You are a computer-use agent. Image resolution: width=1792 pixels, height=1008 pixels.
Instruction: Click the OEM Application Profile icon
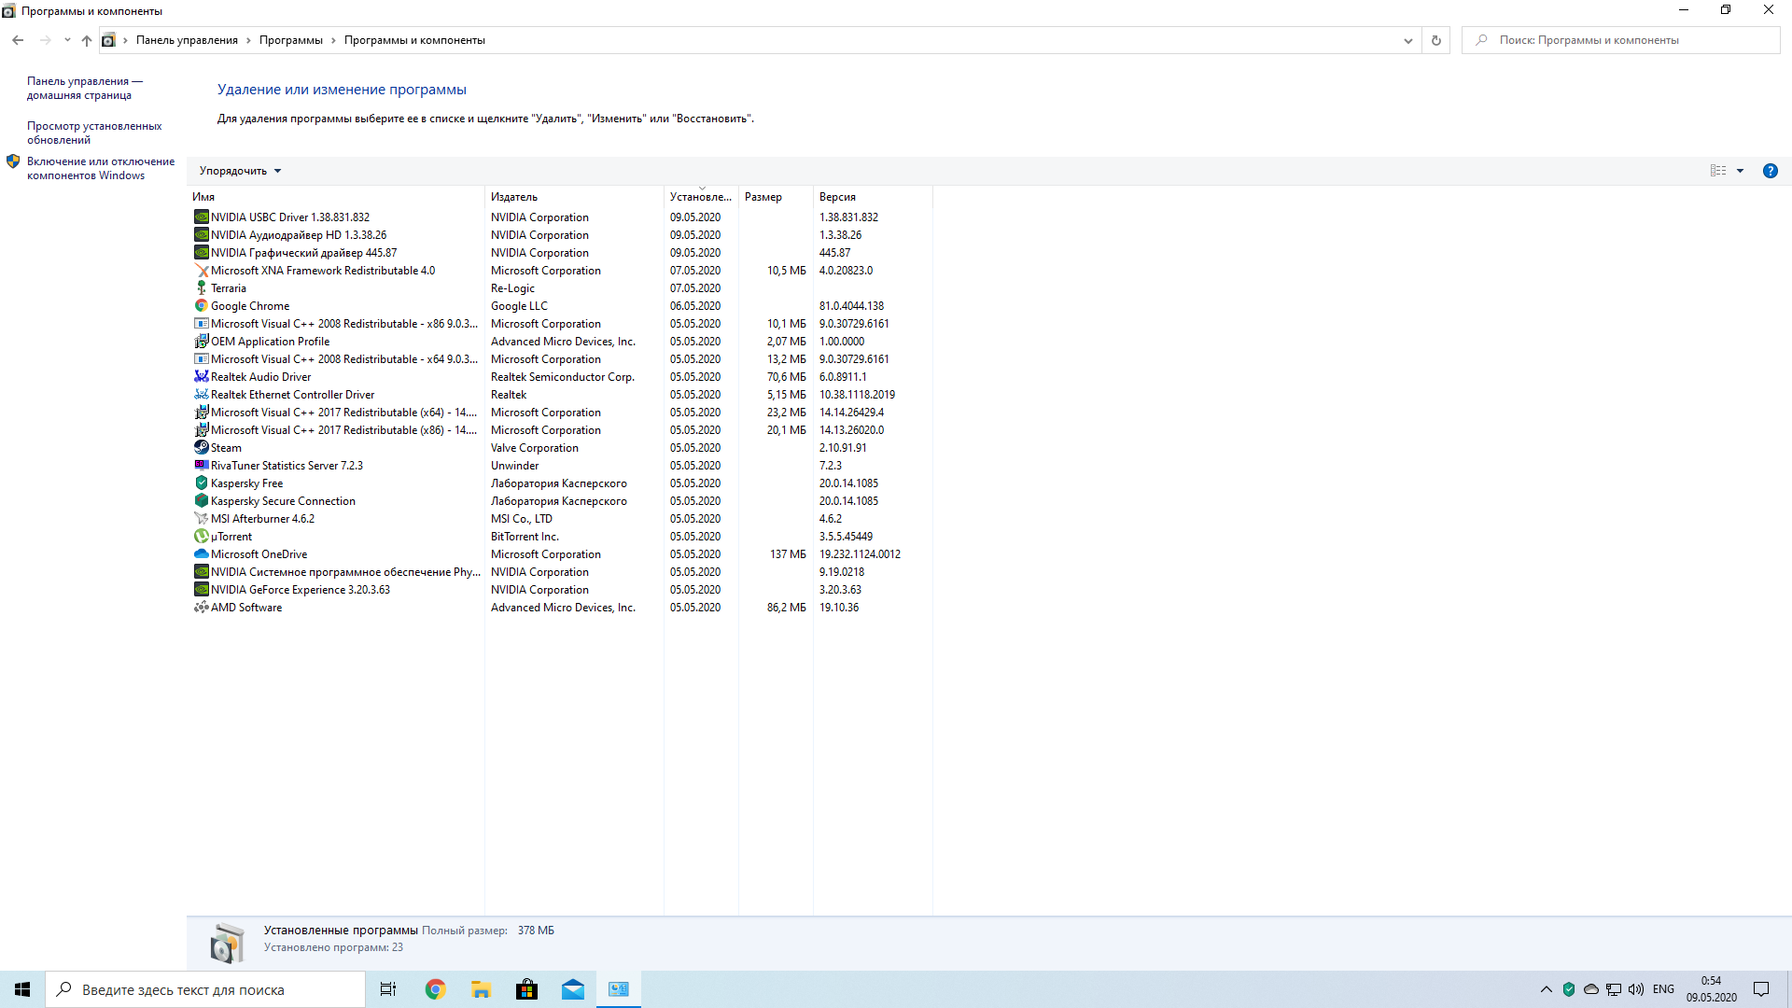tap(201, 341)
